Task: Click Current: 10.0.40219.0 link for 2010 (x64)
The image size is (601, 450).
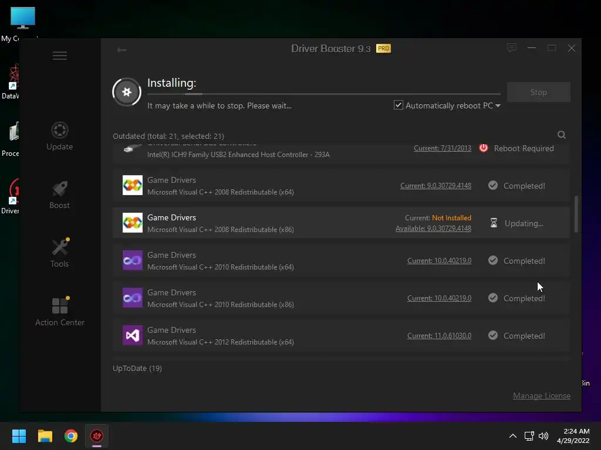Action: click(x=439, y=261)
